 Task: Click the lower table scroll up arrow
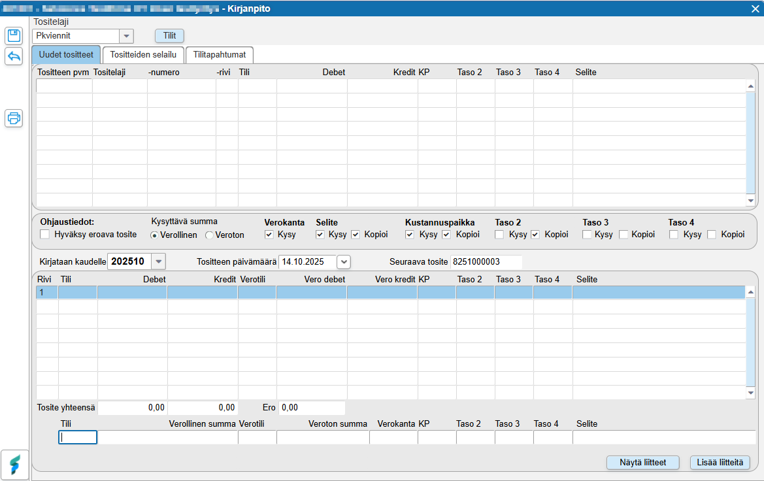pos(750,292)
